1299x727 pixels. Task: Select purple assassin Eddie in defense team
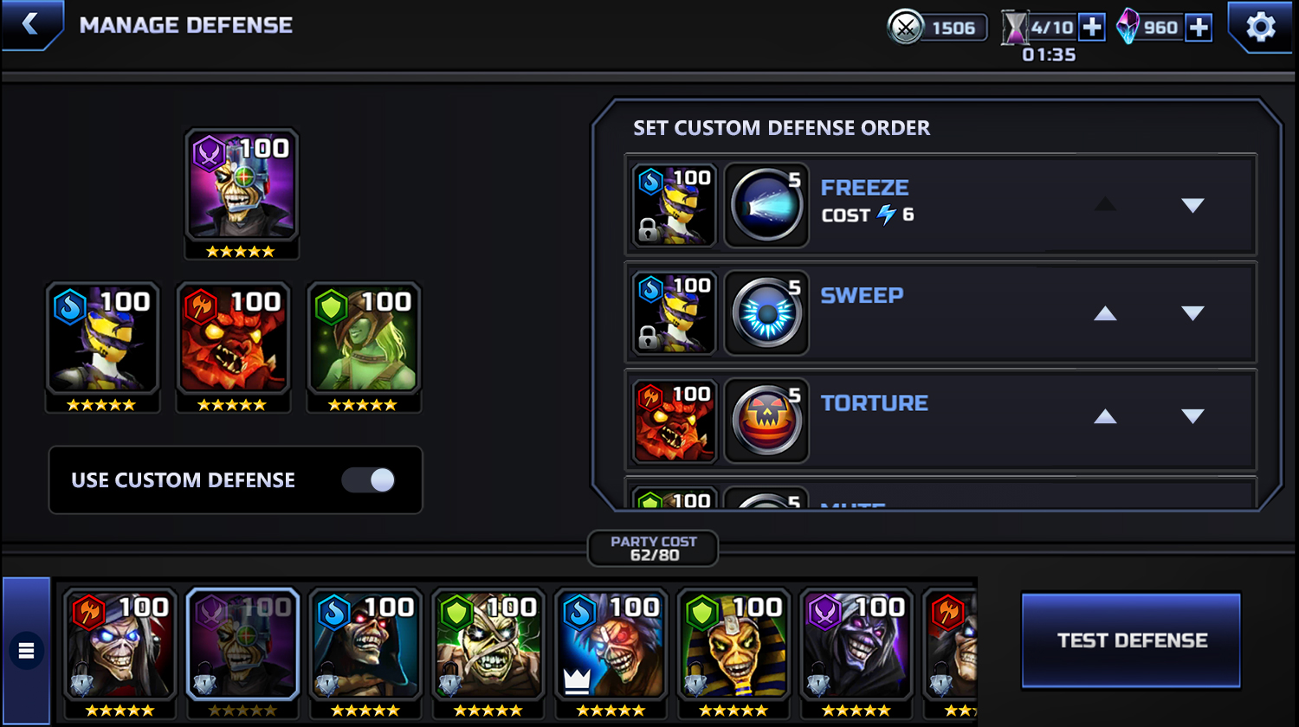click(x=242, y=194)
